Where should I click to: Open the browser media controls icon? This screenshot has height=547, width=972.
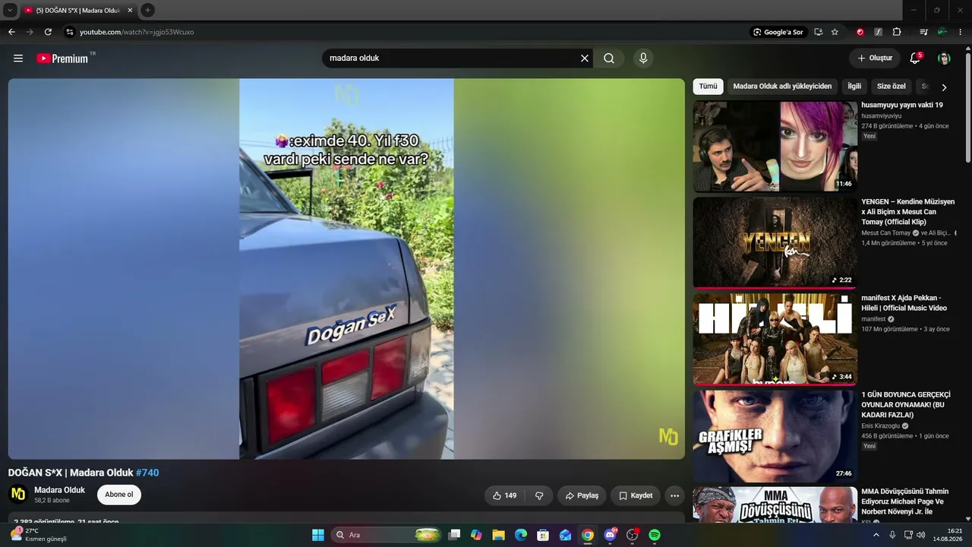pos(923,32)
